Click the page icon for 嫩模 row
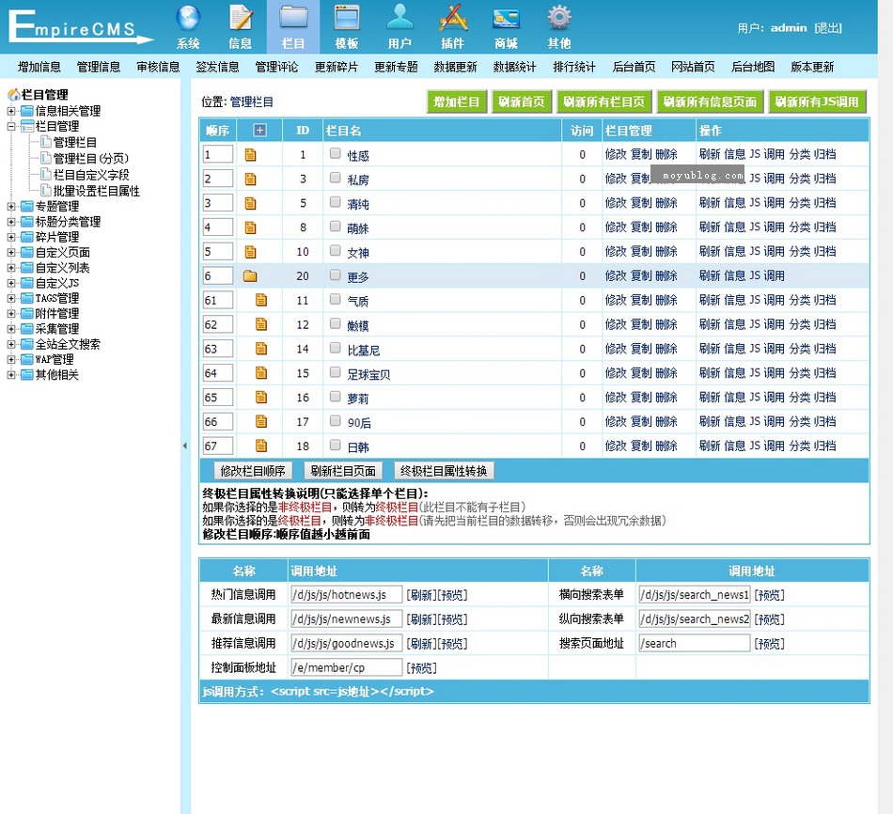The width and height of the screenshot is (893, 814). (x=260, y=324)
